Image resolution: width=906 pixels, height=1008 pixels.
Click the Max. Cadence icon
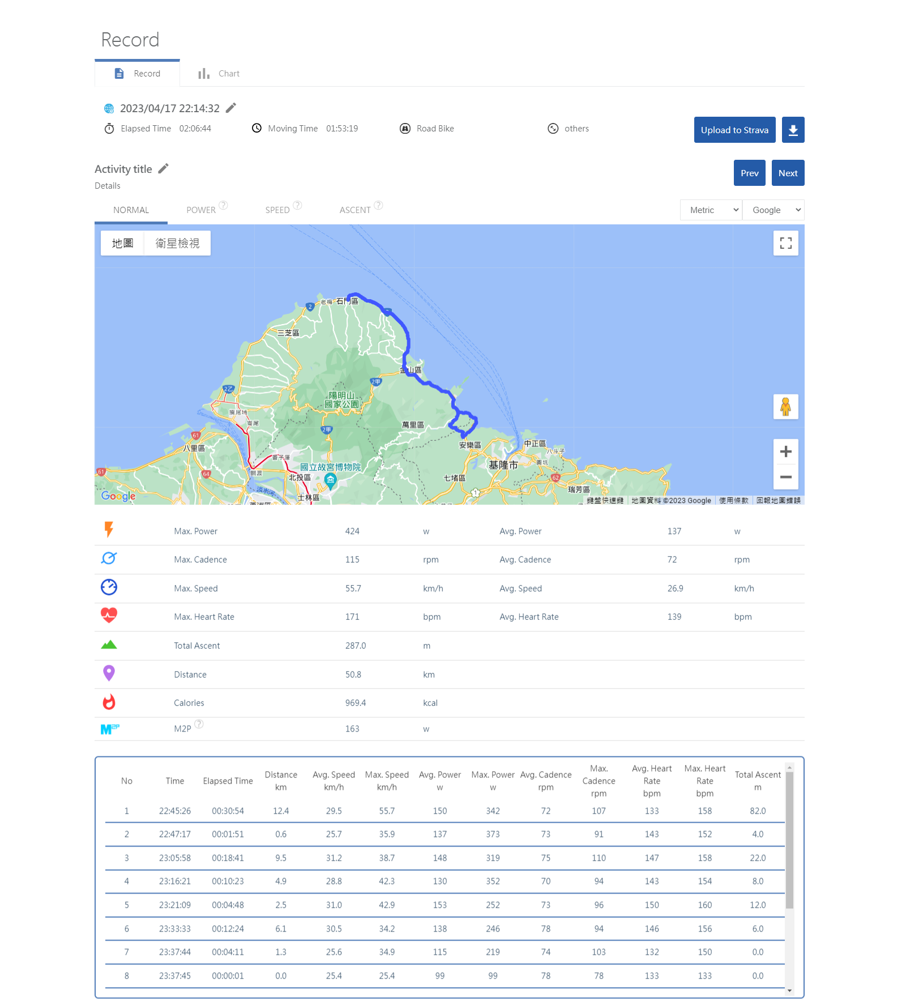tap(109, 558)
